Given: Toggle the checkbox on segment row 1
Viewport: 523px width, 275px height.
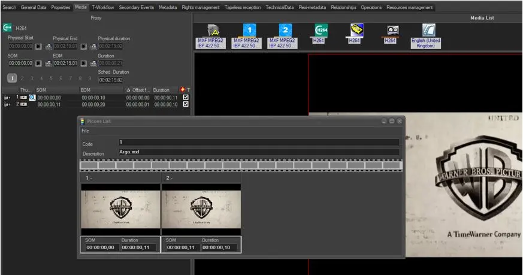Looking at the screenshot, I should [186, 98].
